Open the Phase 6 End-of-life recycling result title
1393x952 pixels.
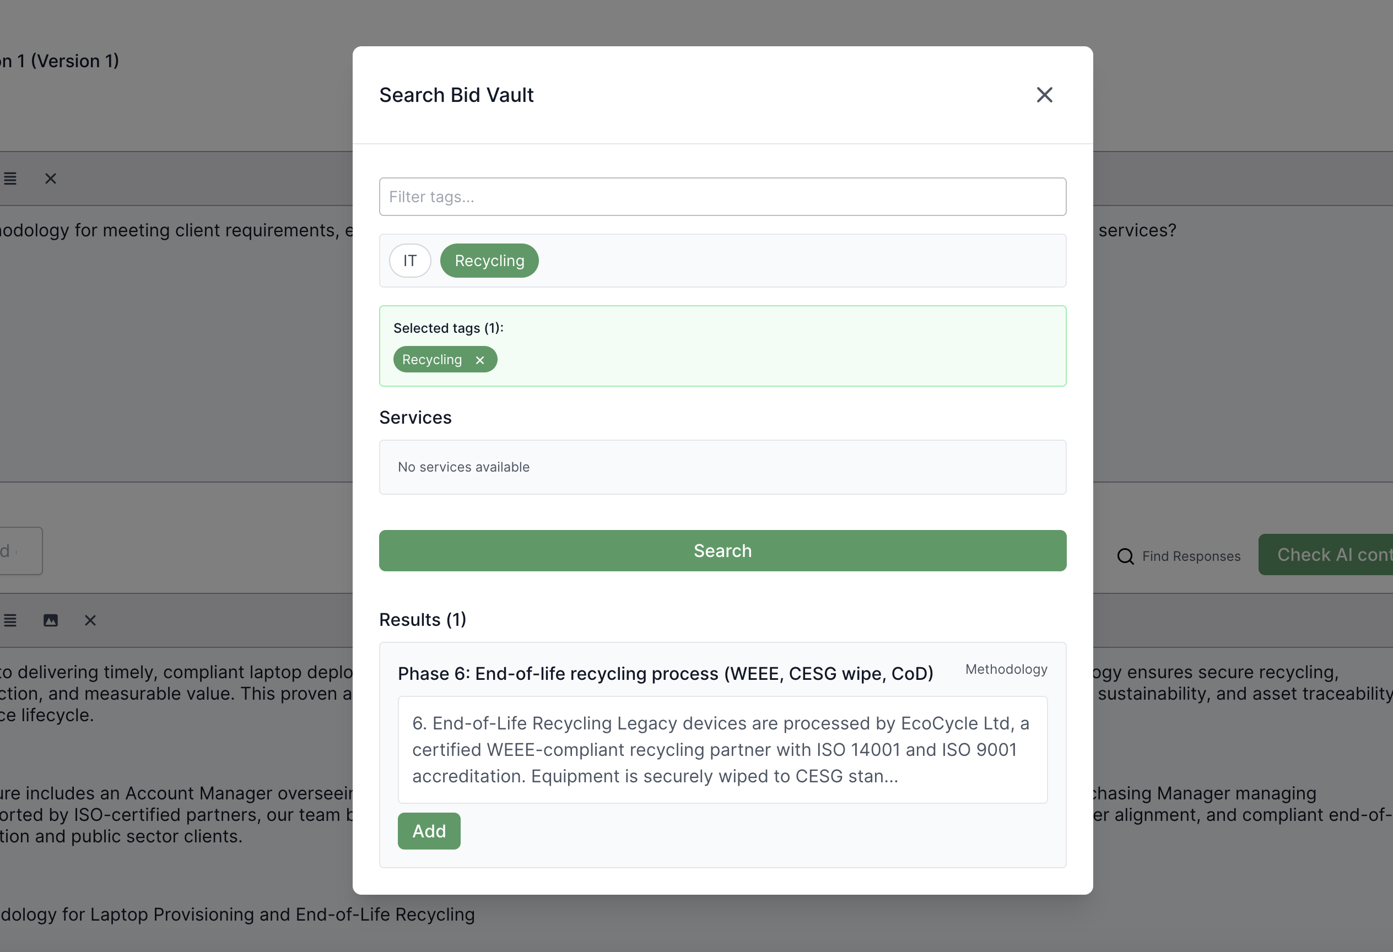pyautogui.click(x=665, y=674)
